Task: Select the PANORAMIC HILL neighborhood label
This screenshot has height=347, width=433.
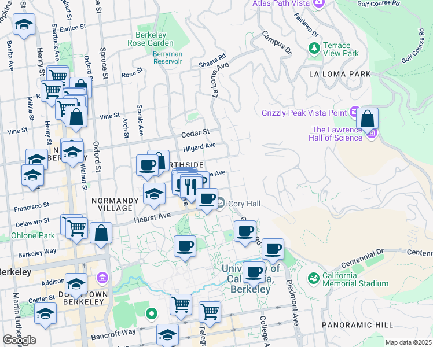Action: [358, 325]
